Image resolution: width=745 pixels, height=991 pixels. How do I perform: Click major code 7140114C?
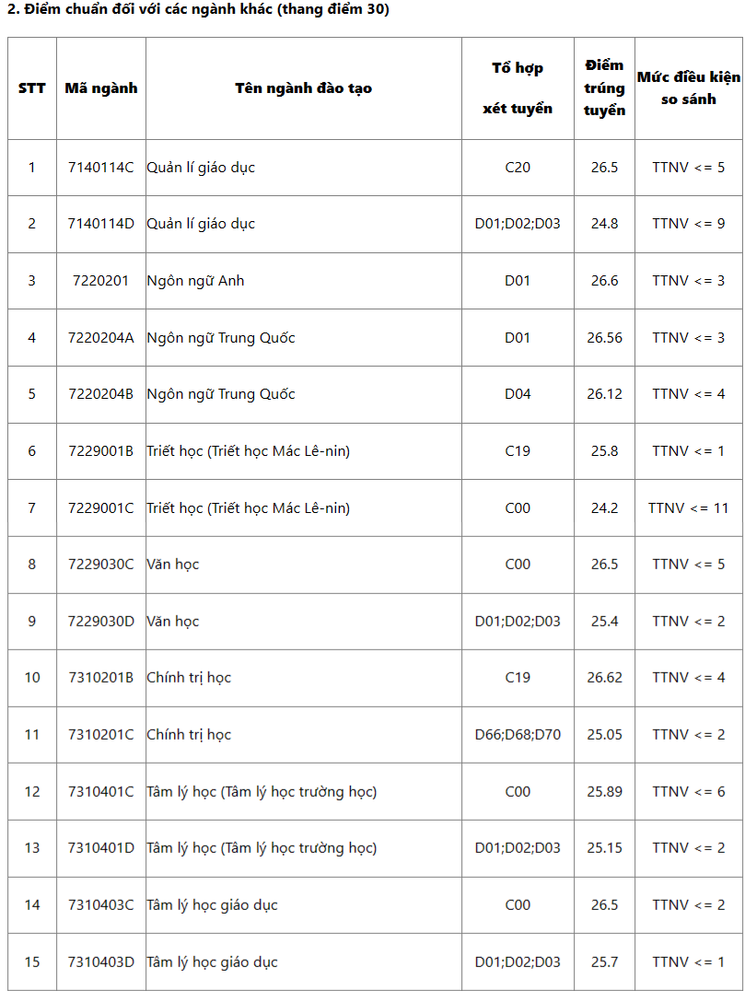[x=101, y=168]
